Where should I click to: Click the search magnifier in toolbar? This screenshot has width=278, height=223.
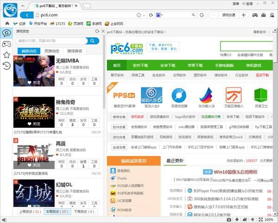tap(193, 15)
